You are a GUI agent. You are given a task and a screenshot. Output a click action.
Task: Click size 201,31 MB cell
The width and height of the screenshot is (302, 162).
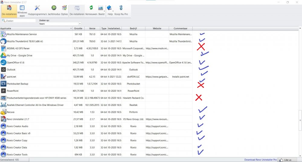pos(78,41)
